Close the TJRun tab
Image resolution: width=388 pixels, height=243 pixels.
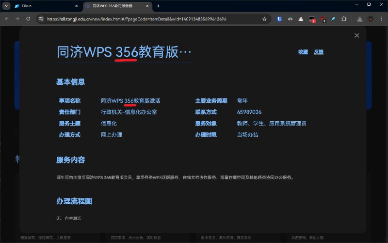[77, 6]
